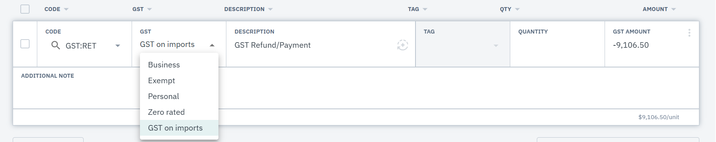Tick the select-all checkbox in header

tap(25, 9)
